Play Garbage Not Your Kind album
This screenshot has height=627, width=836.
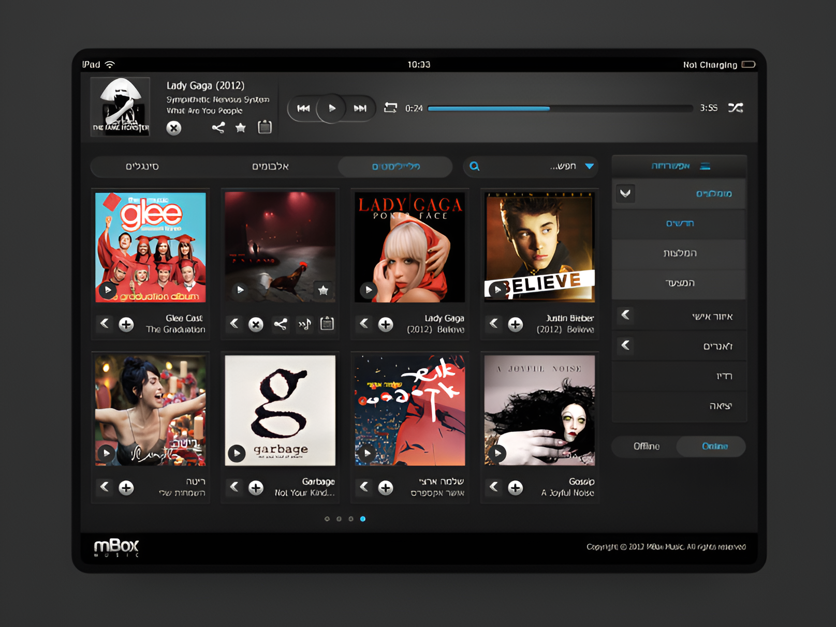point(237,454)
